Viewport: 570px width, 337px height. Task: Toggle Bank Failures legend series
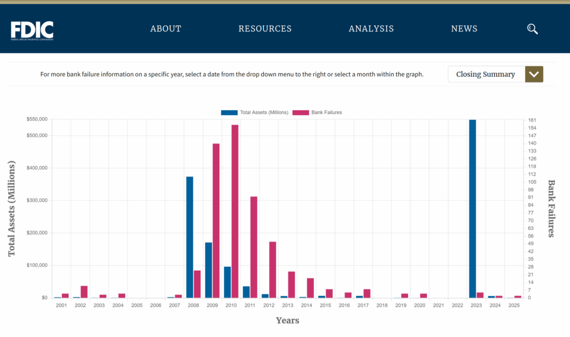click(326, 113)
